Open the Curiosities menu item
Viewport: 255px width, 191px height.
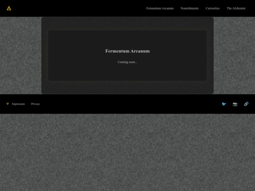coord(212,8)
